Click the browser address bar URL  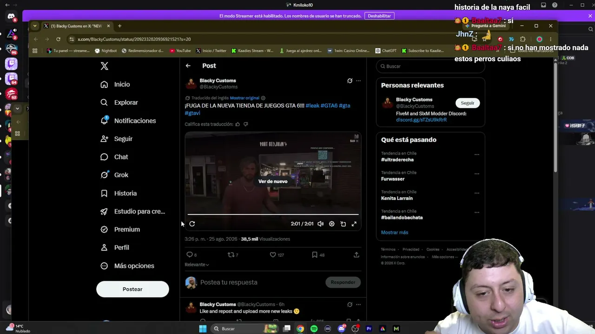click(x=134, y=39)
